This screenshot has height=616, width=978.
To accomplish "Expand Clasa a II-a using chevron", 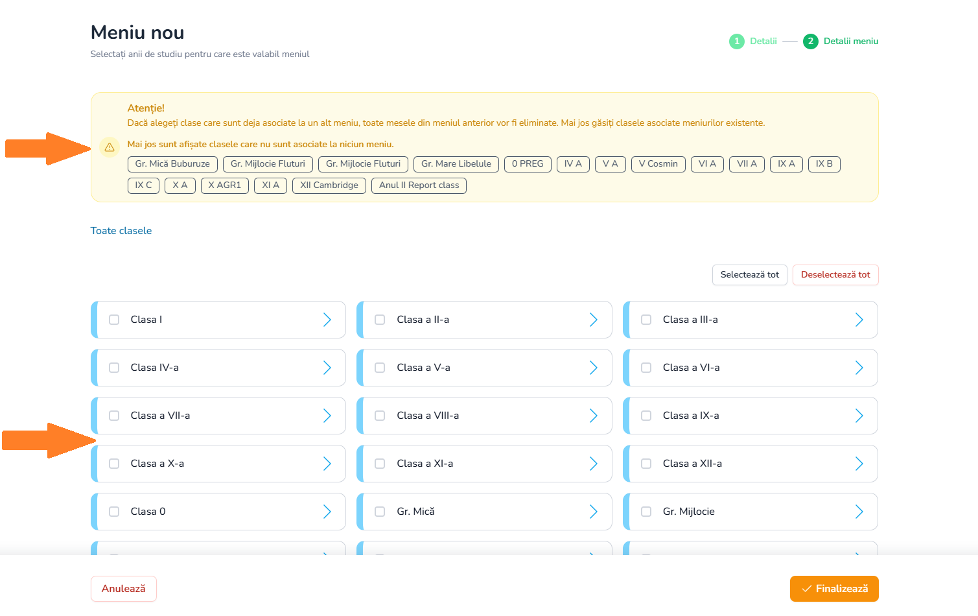I will [593, 320].
